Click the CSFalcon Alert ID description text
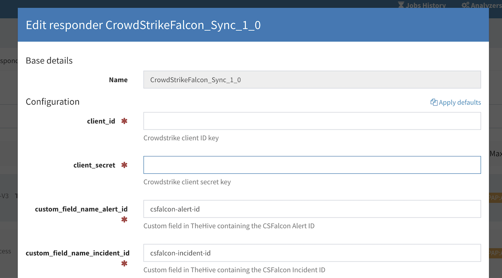Viewport: 502px width, 278px height. click(x=229, y=226)
